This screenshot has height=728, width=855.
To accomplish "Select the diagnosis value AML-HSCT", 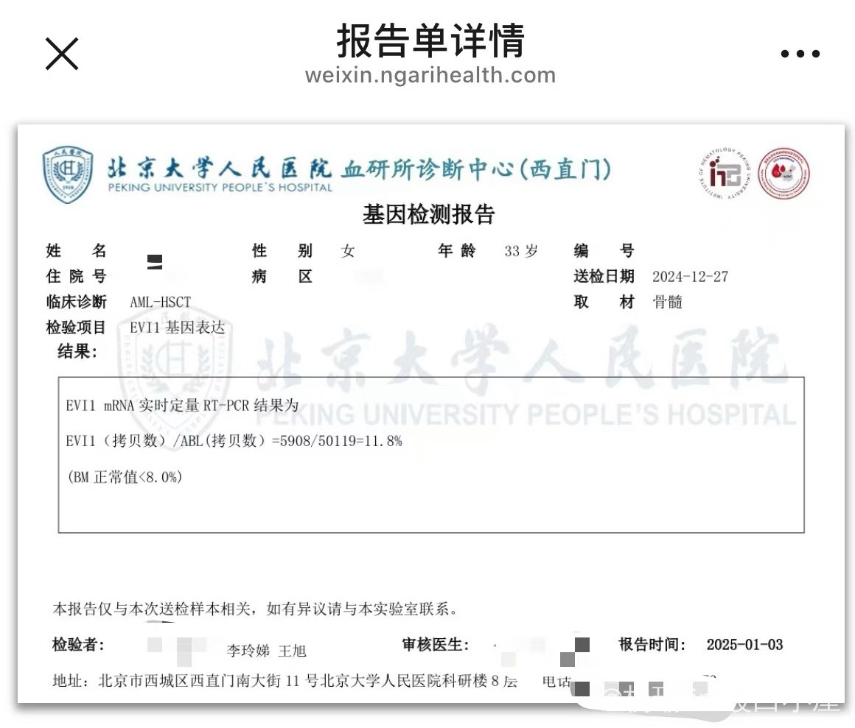I will [161, 303].
